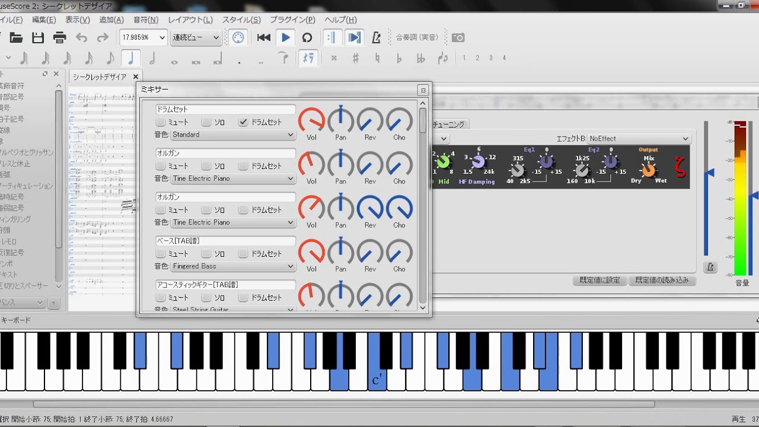Mute the ベース[TAB譜] channel
The height and width of the screenshot is (427, 759).
pos(161,253)
